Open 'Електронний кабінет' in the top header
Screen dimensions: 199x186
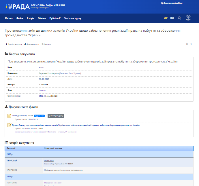[x=172, y=3]
